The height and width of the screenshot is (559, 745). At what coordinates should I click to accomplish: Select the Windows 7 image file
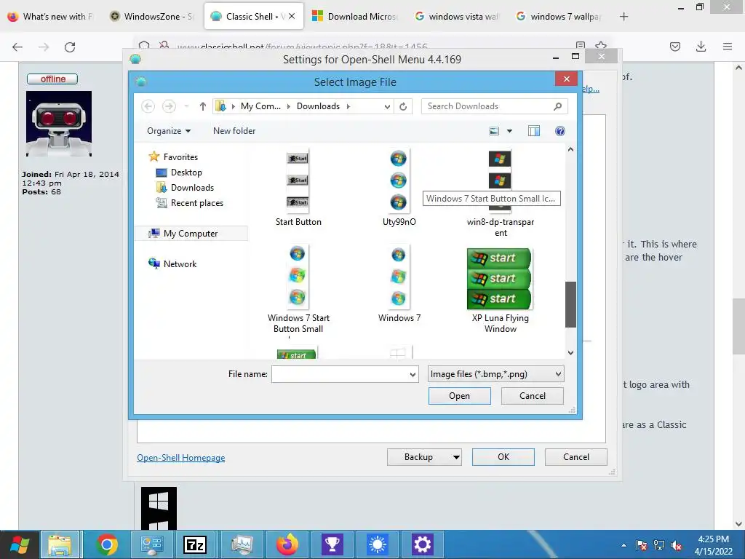(x=399, y=285)
